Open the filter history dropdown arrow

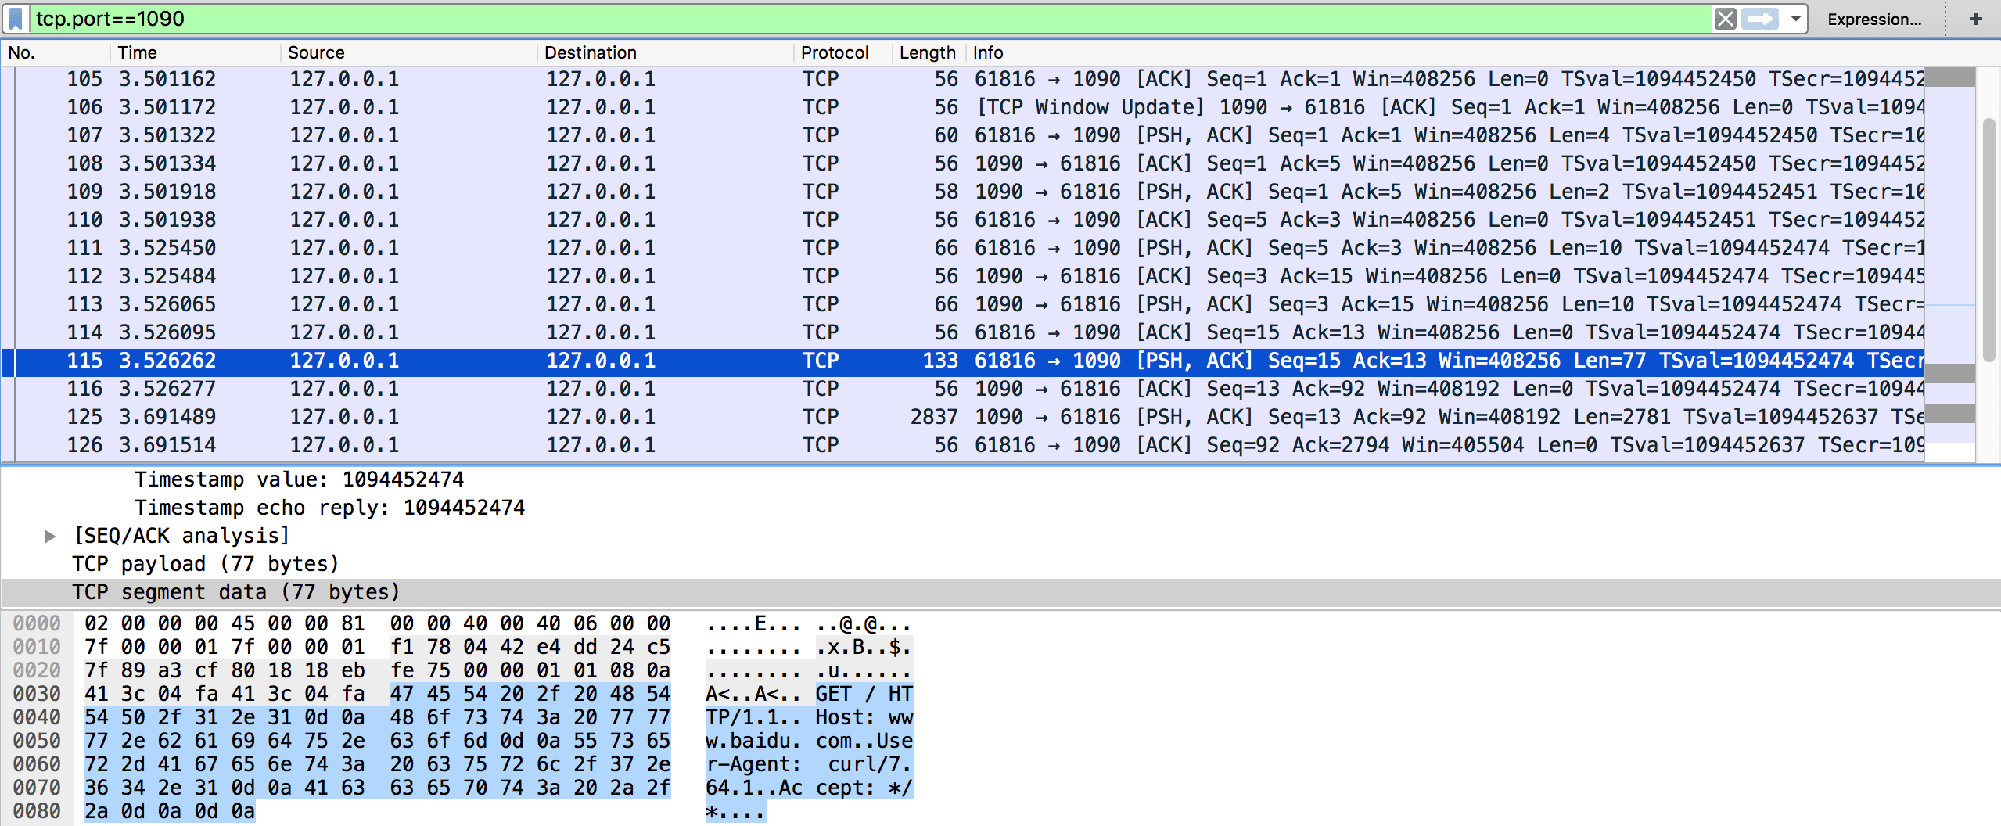click(x=1796, y=19)
